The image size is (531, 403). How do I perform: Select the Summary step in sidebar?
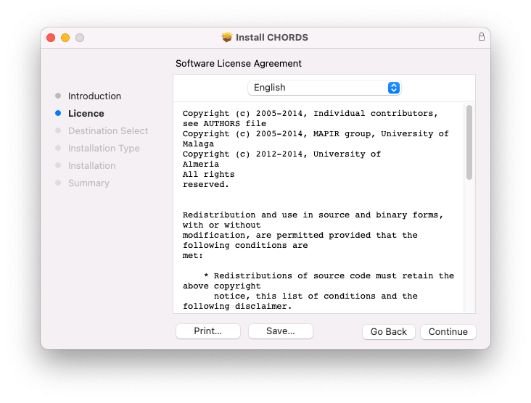[88, 183]
